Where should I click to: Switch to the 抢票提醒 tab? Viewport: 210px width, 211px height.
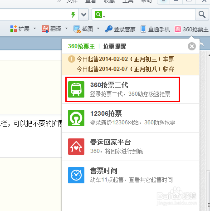point(114,46)
